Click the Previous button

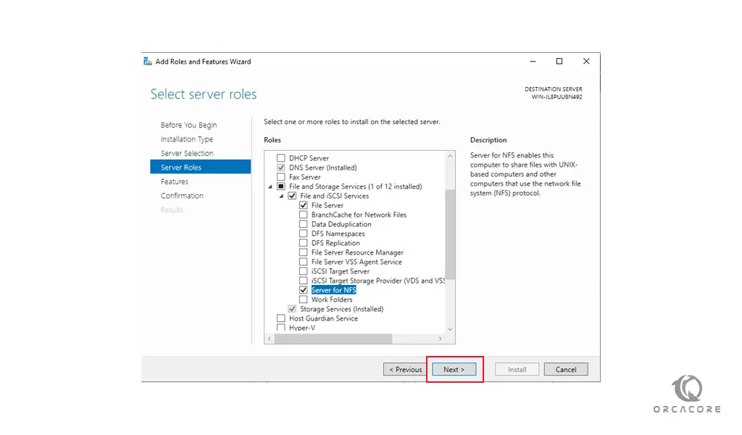[406, 369]
